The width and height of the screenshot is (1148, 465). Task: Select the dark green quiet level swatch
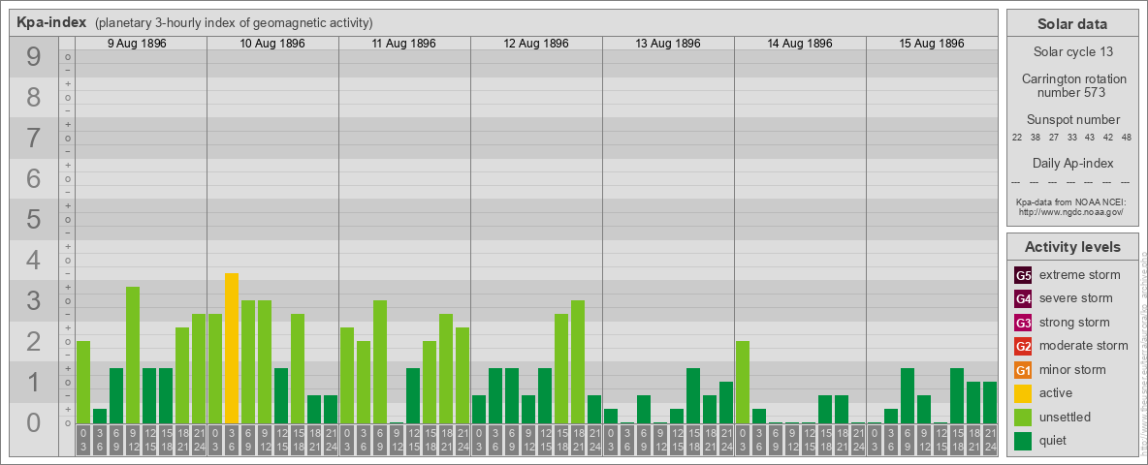point(1023,441)
